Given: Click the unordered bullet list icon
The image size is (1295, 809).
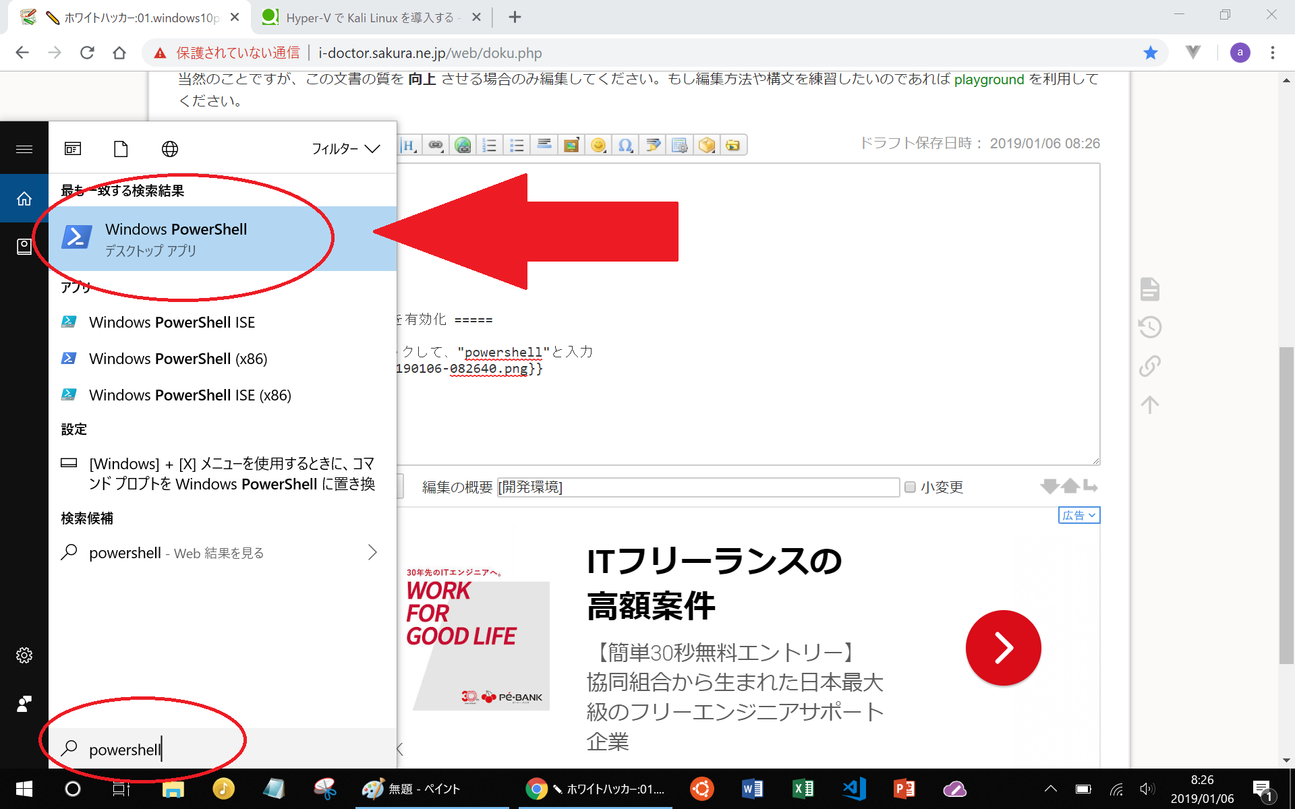Looking at the screenshot, I should [517, 145].
